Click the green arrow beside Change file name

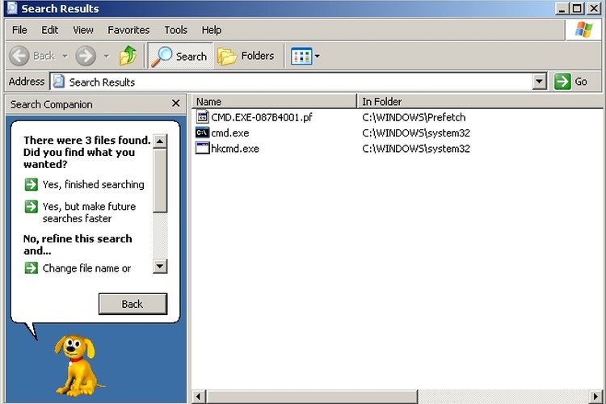click(x=32, y=267)
